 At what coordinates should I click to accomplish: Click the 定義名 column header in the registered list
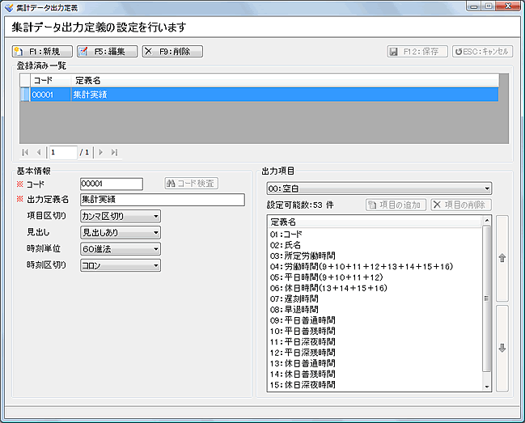[x=285, y=80]
